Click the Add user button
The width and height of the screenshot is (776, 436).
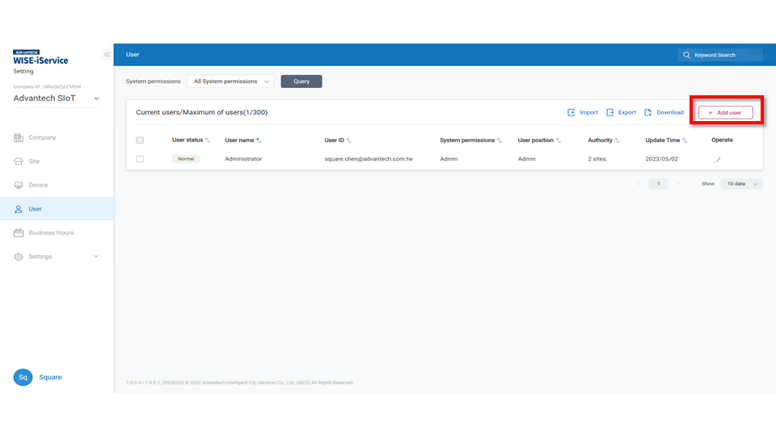pos(725,113)
